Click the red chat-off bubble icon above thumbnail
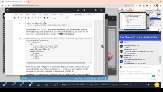This screenshot has height=92, width=163. click(x=122, y=9)
